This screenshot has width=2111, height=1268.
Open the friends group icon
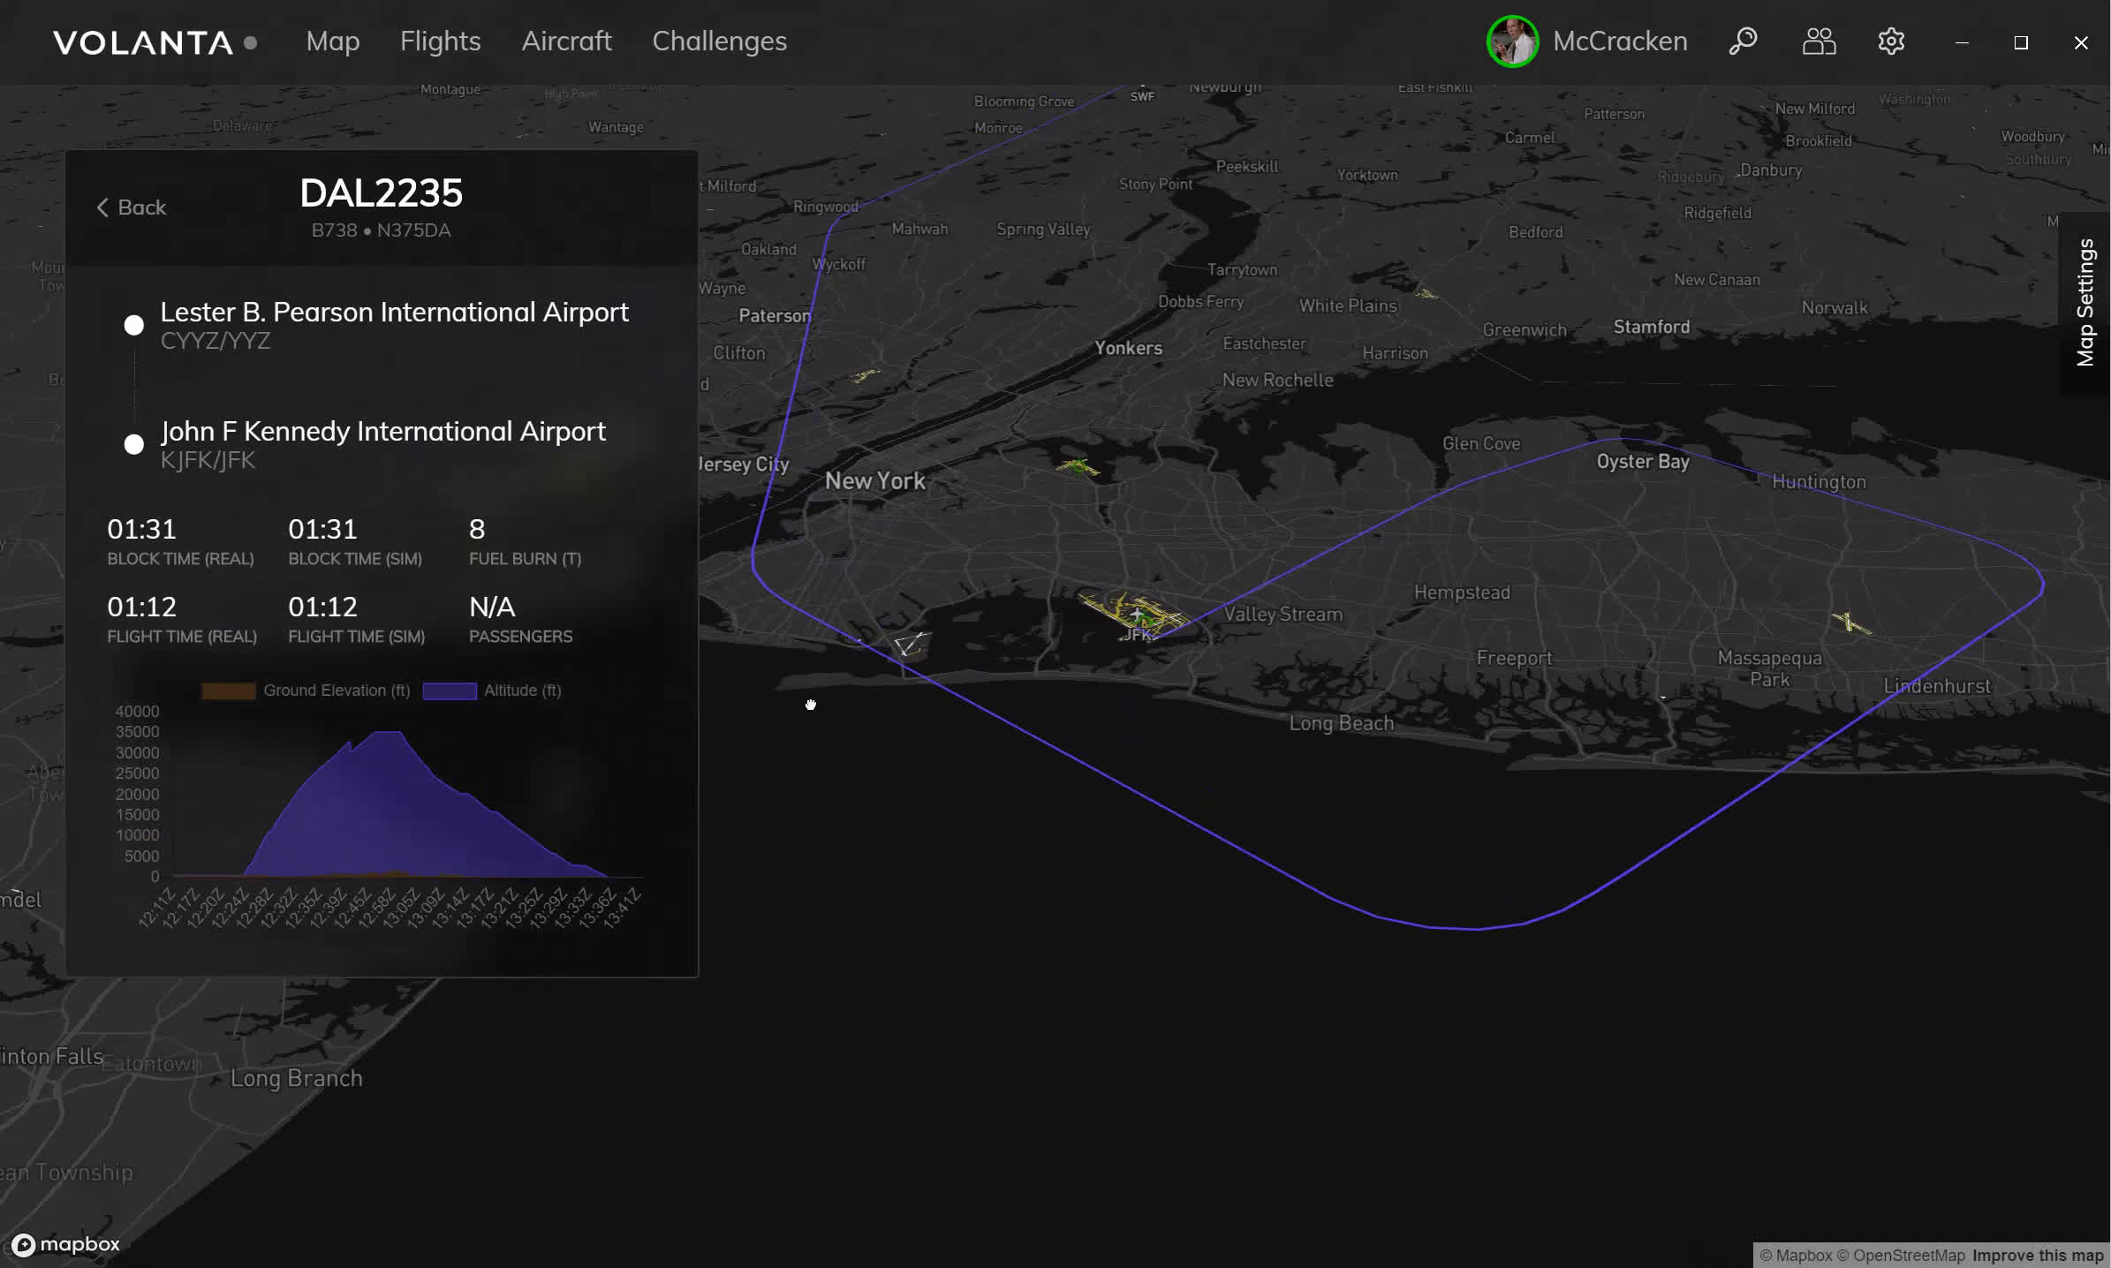(x=1819, y=42)
